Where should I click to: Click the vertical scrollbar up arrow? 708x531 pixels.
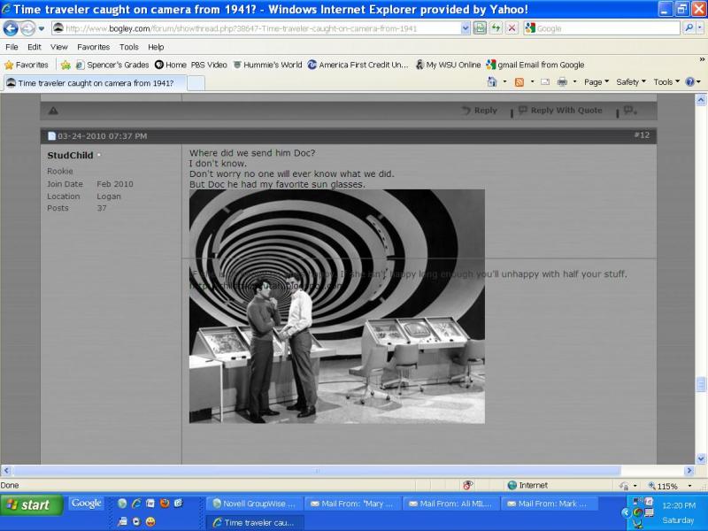coord(701,100)
